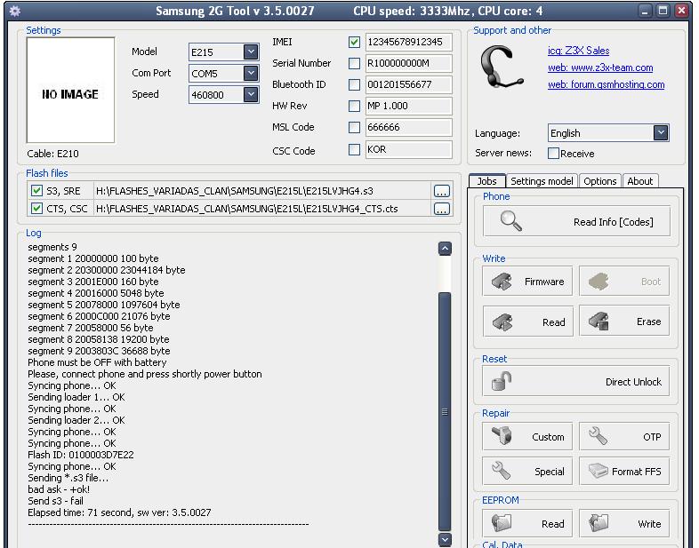
Task: Enable the HW Rev checkbox
Action: [x=355, y=106]
